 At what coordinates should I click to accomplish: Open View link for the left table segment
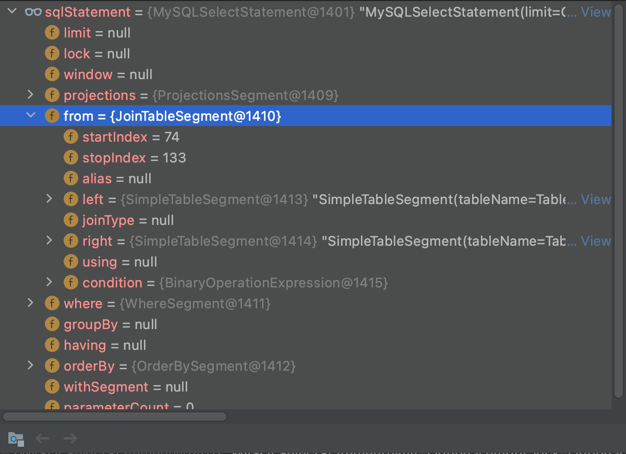pyautogui.click(x=596, y=199)
